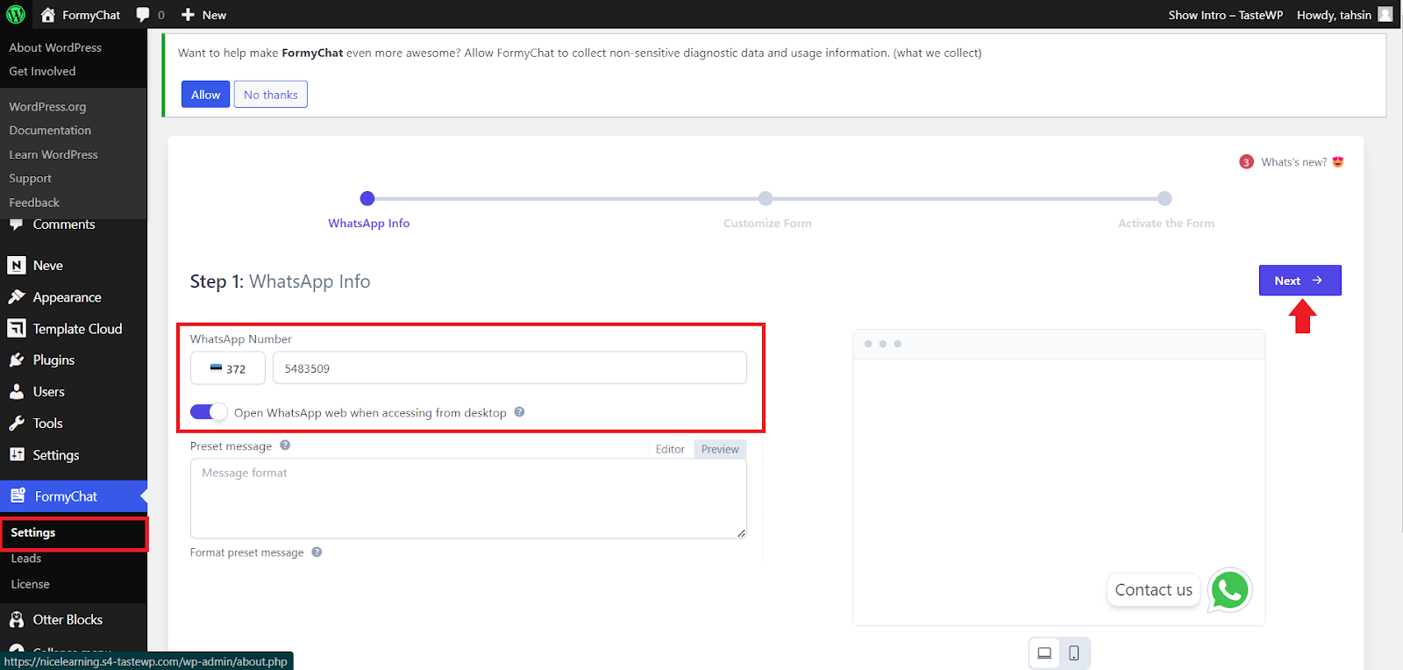Open the country code 372 selector
Viewport: 1403px width, 670px height.
tap(228, 368)
